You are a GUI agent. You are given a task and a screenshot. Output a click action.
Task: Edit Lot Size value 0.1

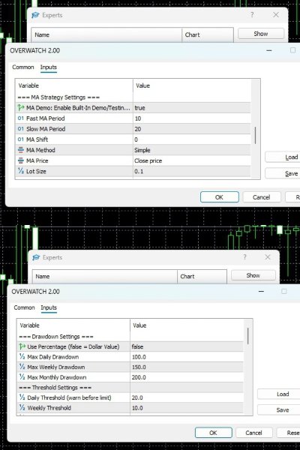pos(192,171)
